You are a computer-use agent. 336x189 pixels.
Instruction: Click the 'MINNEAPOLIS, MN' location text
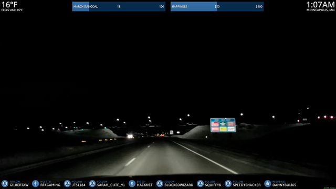click(320, 10)
